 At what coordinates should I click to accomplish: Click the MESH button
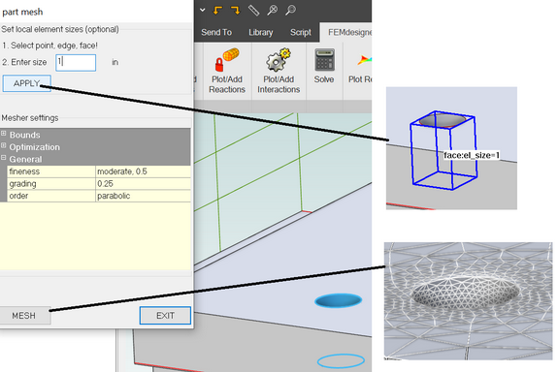(24, 316)
